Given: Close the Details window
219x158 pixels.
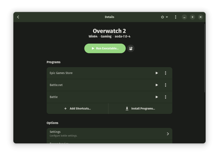Looking at the screenshot, I should 201,17.
